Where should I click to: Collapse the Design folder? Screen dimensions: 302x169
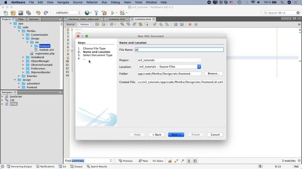click(x=23, y=38)
